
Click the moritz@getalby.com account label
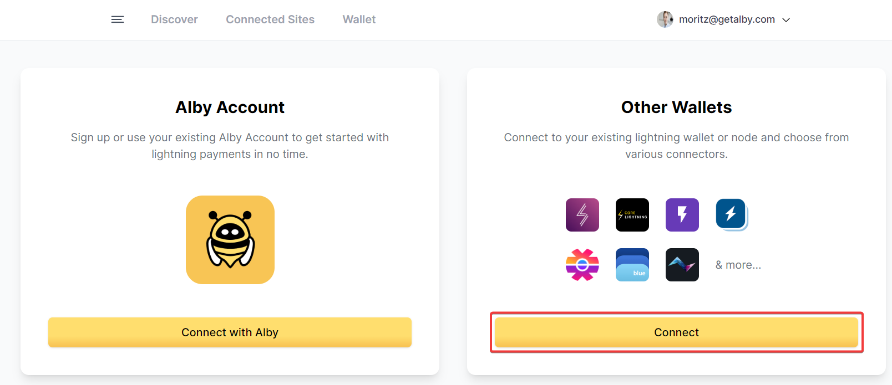coord(727,19)
